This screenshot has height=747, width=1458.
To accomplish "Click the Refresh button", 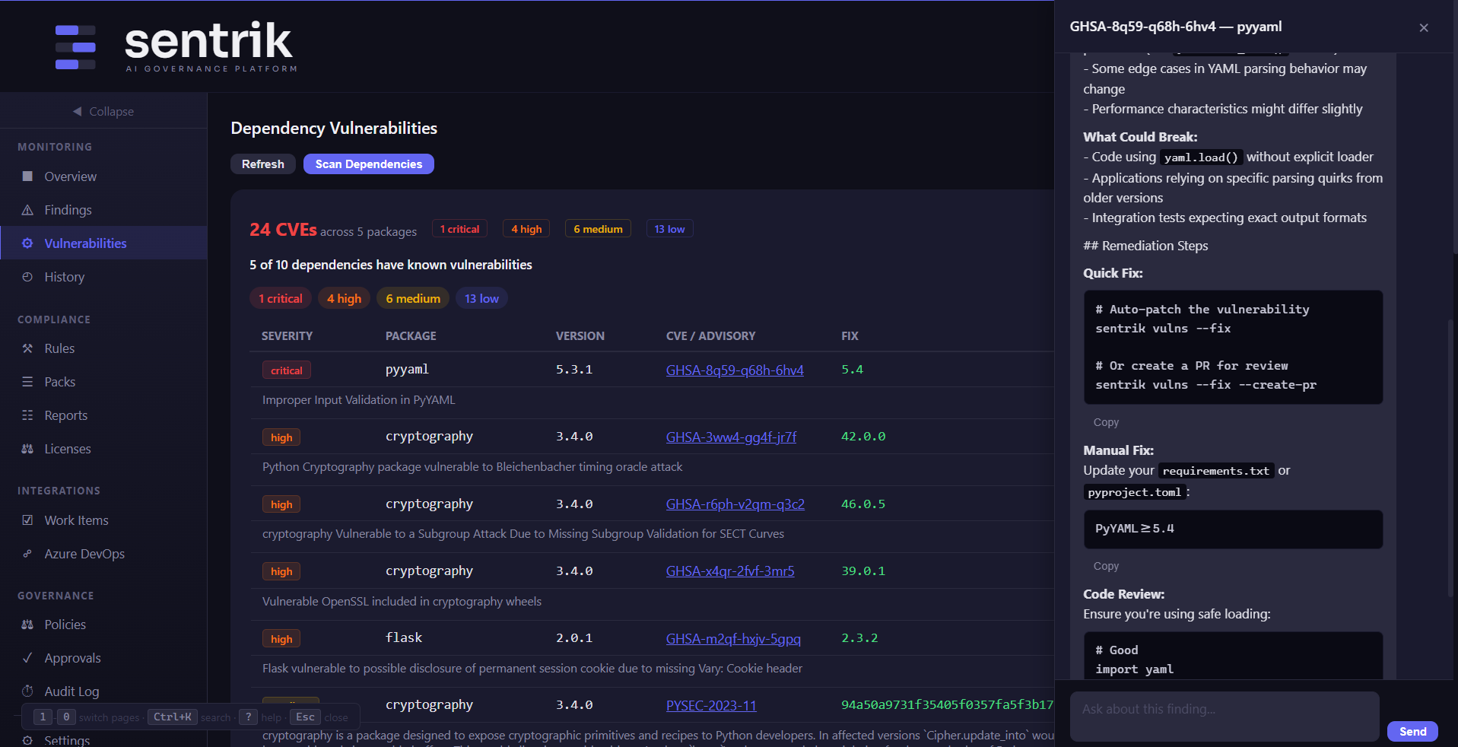I will pos(263,164).
